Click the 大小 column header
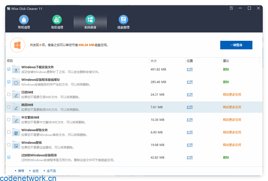Viewport: 268px width, 181px height. (x=154, y=61)
